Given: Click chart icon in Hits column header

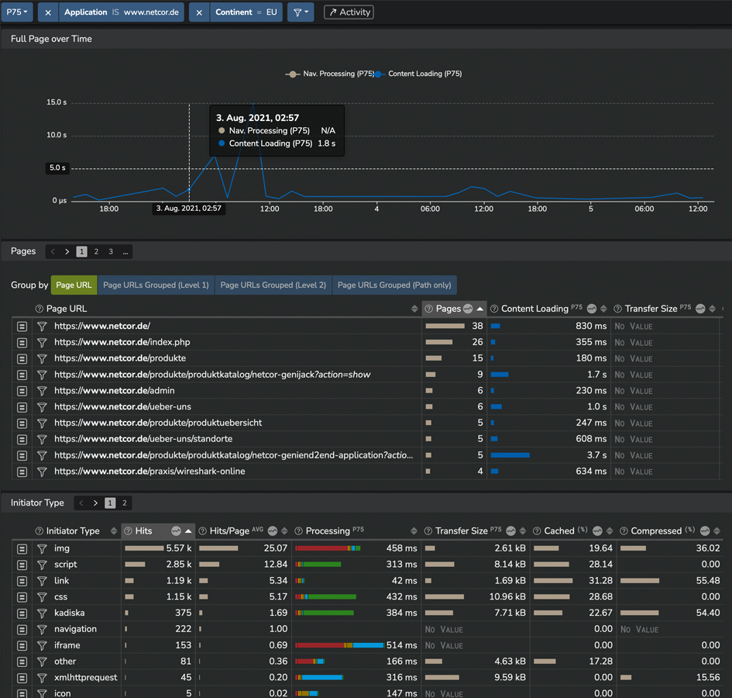Looking at the screenshot, I should (x=176, y=531).
